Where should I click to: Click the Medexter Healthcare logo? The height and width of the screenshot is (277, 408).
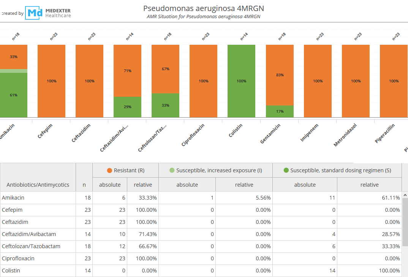(48, 13)
